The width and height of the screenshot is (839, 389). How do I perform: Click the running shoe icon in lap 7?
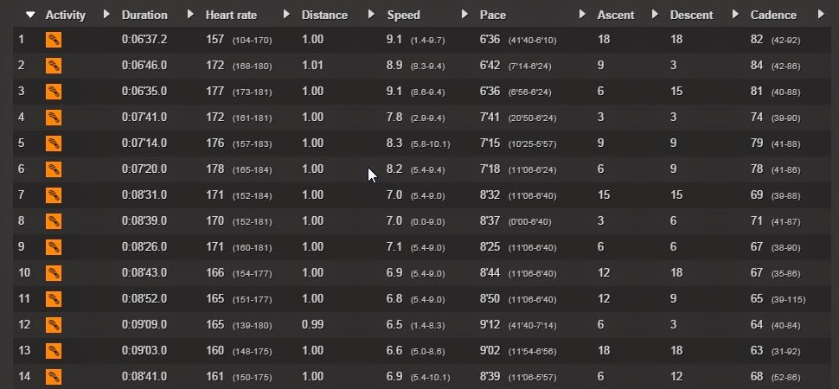coord(54,195)
